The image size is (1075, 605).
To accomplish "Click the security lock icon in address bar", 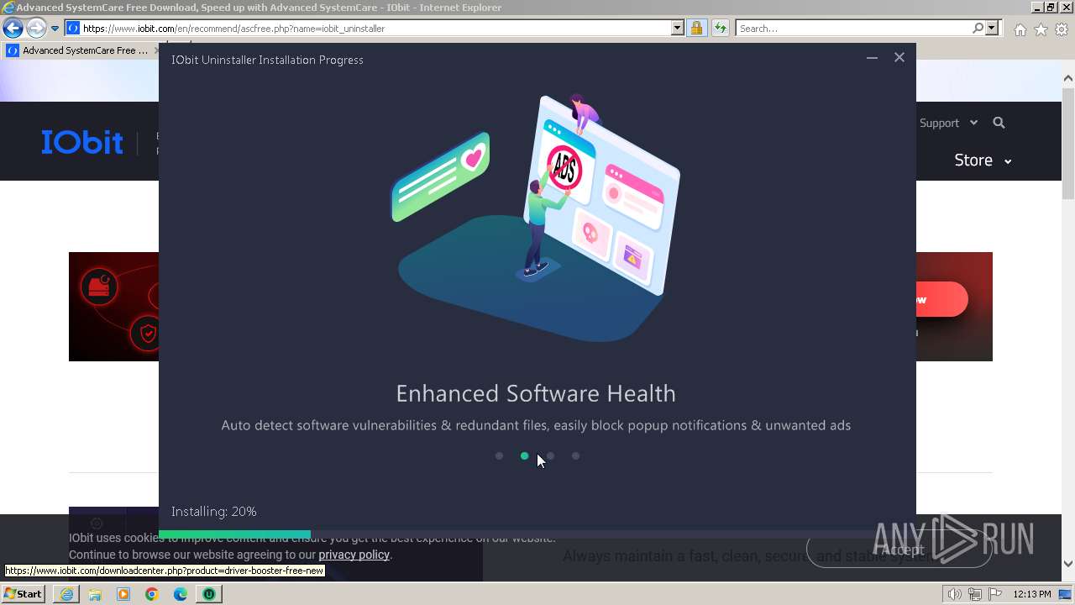I will (696, 29).
